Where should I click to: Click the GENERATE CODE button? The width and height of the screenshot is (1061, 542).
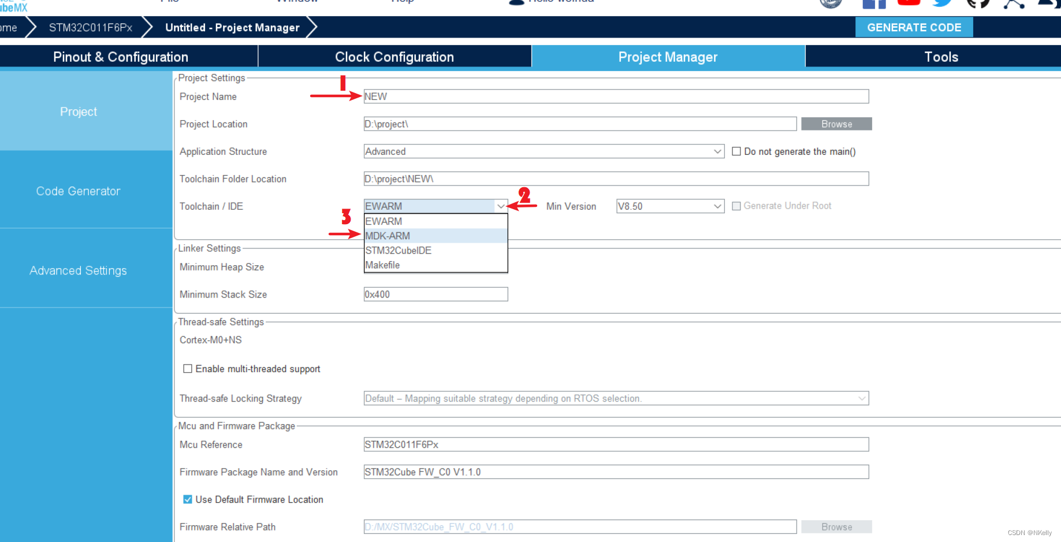point(914,27)
